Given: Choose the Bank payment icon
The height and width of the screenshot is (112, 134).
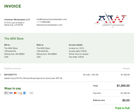Looking at the screenshot, I should pyautogui.click(x=31, y=93).
